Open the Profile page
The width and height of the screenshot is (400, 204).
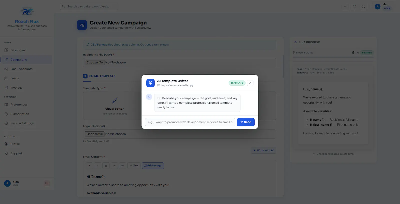point(27,144)
